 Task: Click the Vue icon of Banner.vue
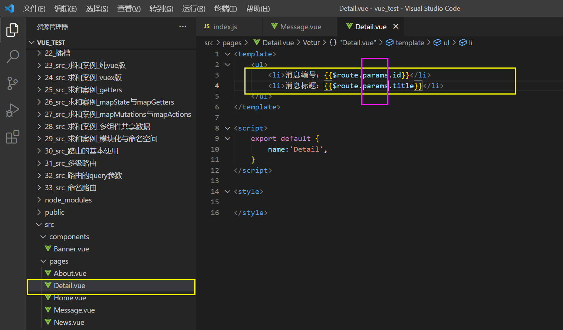(48, 248)
